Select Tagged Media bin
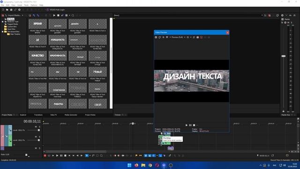 [13, 24]
